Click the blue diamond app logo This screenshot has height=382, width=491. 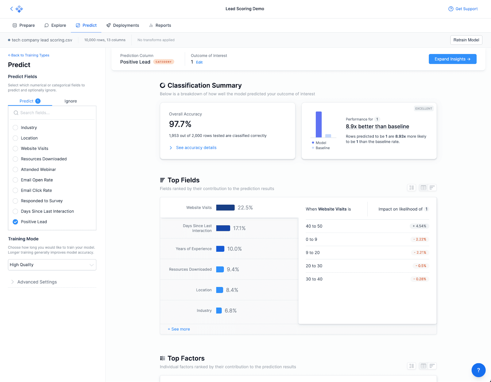coord(19,9)
